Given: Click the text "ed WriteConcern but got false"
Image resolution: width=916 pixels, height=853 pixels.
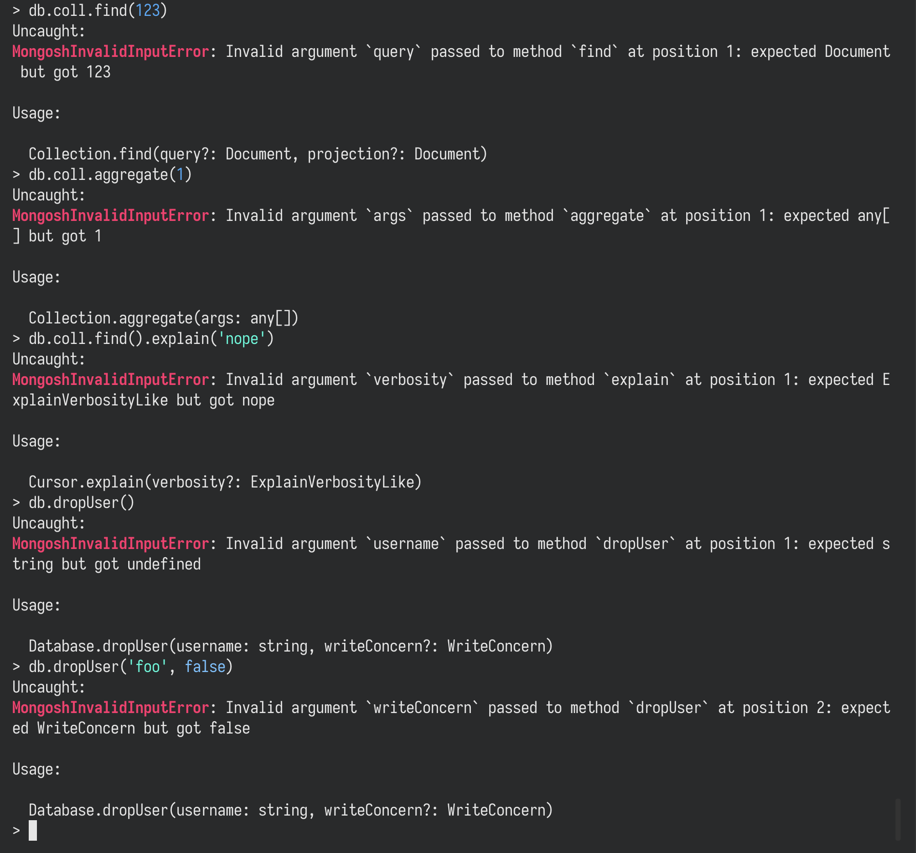Looking at the screenshot, I should [131, 728].
